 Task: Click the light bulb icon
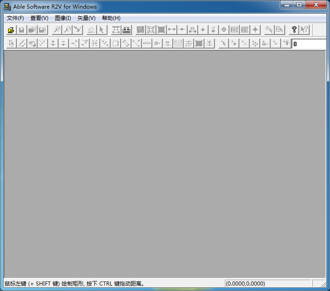click(286, 44)
